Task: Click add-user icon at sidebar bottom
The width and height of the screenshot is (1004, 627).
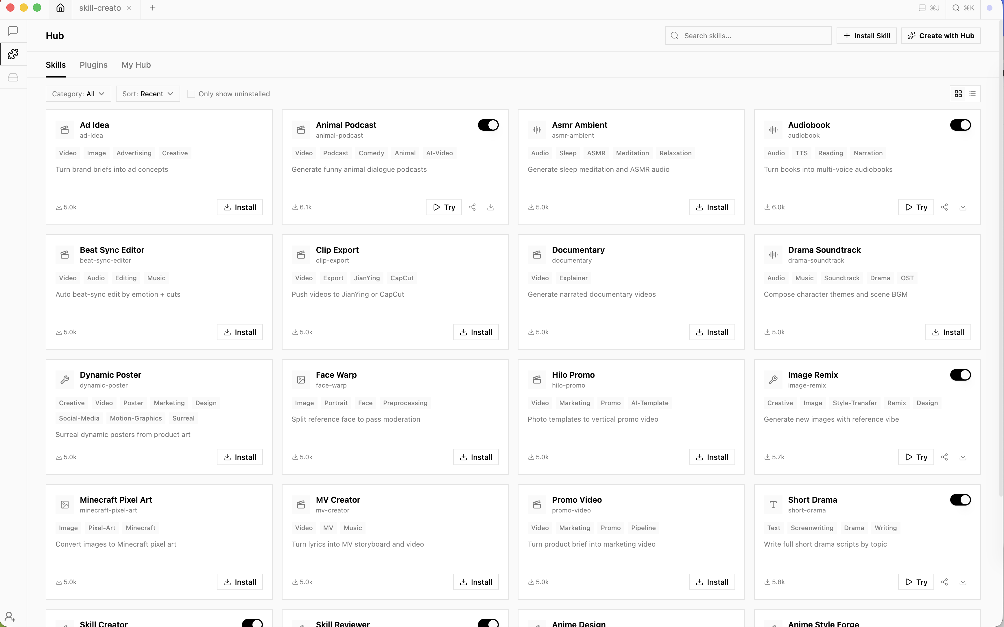Action: (x=10, y=617)
